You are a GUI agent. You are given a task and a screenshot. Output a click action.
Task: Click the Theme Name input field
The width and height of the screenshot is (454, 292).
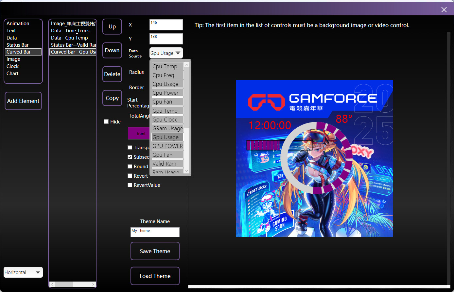(155, 232)
